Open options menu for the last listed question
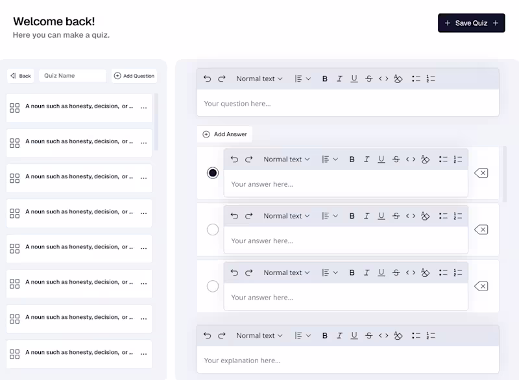This screenshot has width=519, height=380. point(143,354)
